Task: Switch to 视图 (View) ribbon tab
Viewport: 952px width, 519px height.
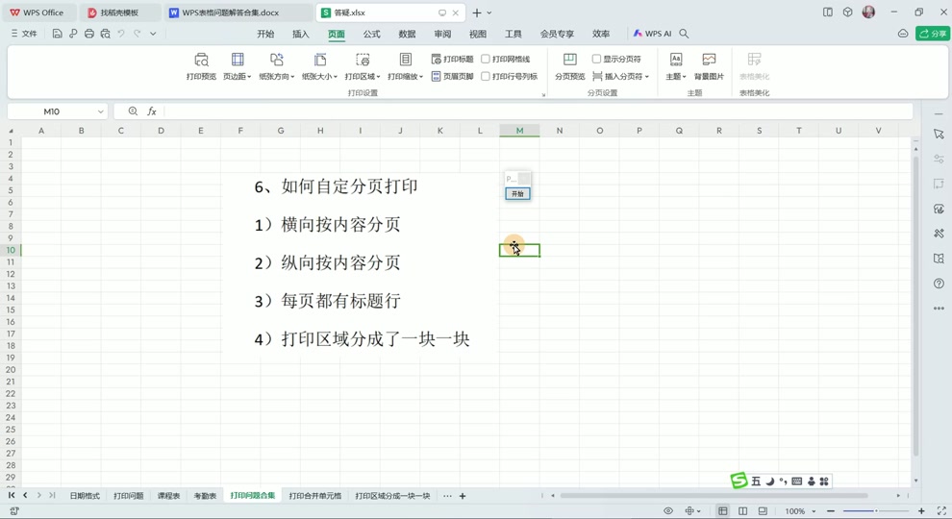Action: [x=478, y=34]
